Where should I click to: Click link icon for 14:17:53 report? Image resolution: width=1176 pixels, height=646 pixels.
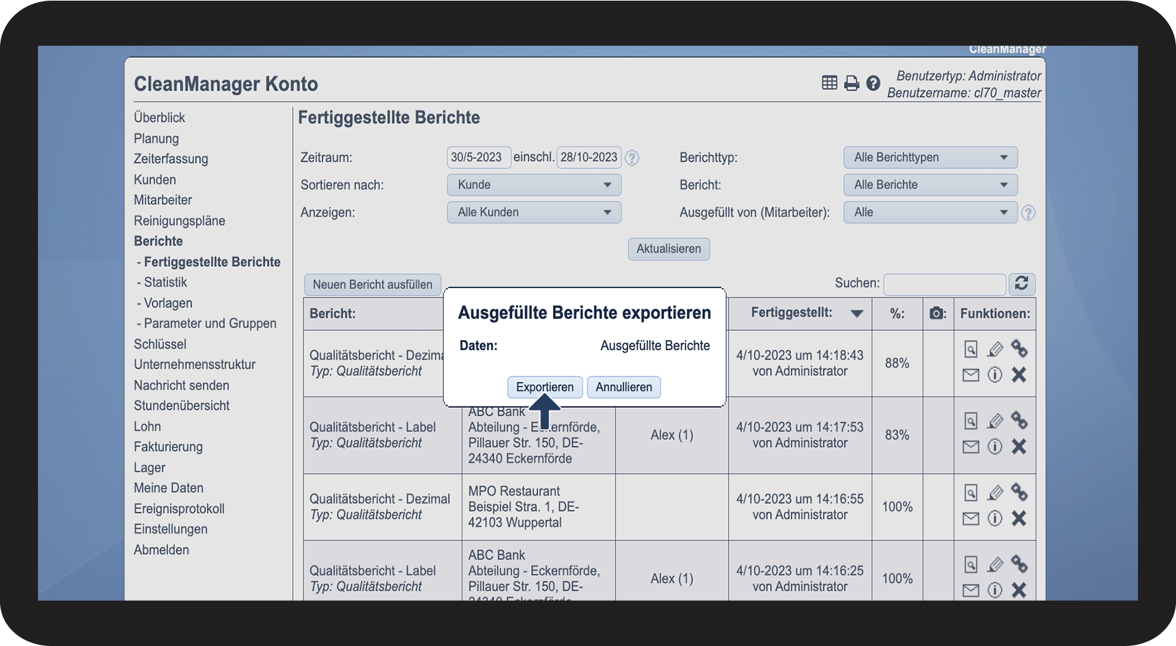[1019, 420]
